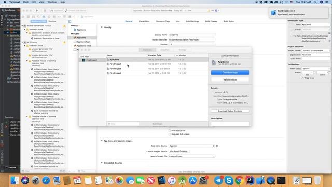Open Launch Screen File dropdown
The image size is (332, 187).
tap(192, 156)
